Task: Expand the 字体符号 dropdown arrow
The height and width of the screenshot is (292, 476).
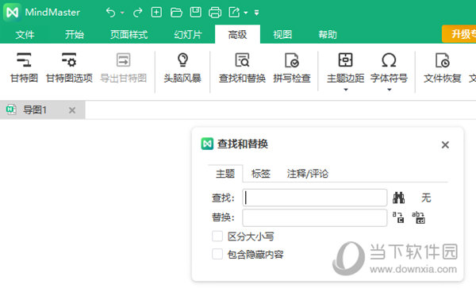Action: click(390, 90)
